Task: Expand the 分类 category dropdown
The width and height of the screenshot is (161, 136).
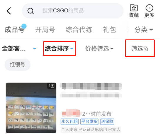Action: click(144, 29)
